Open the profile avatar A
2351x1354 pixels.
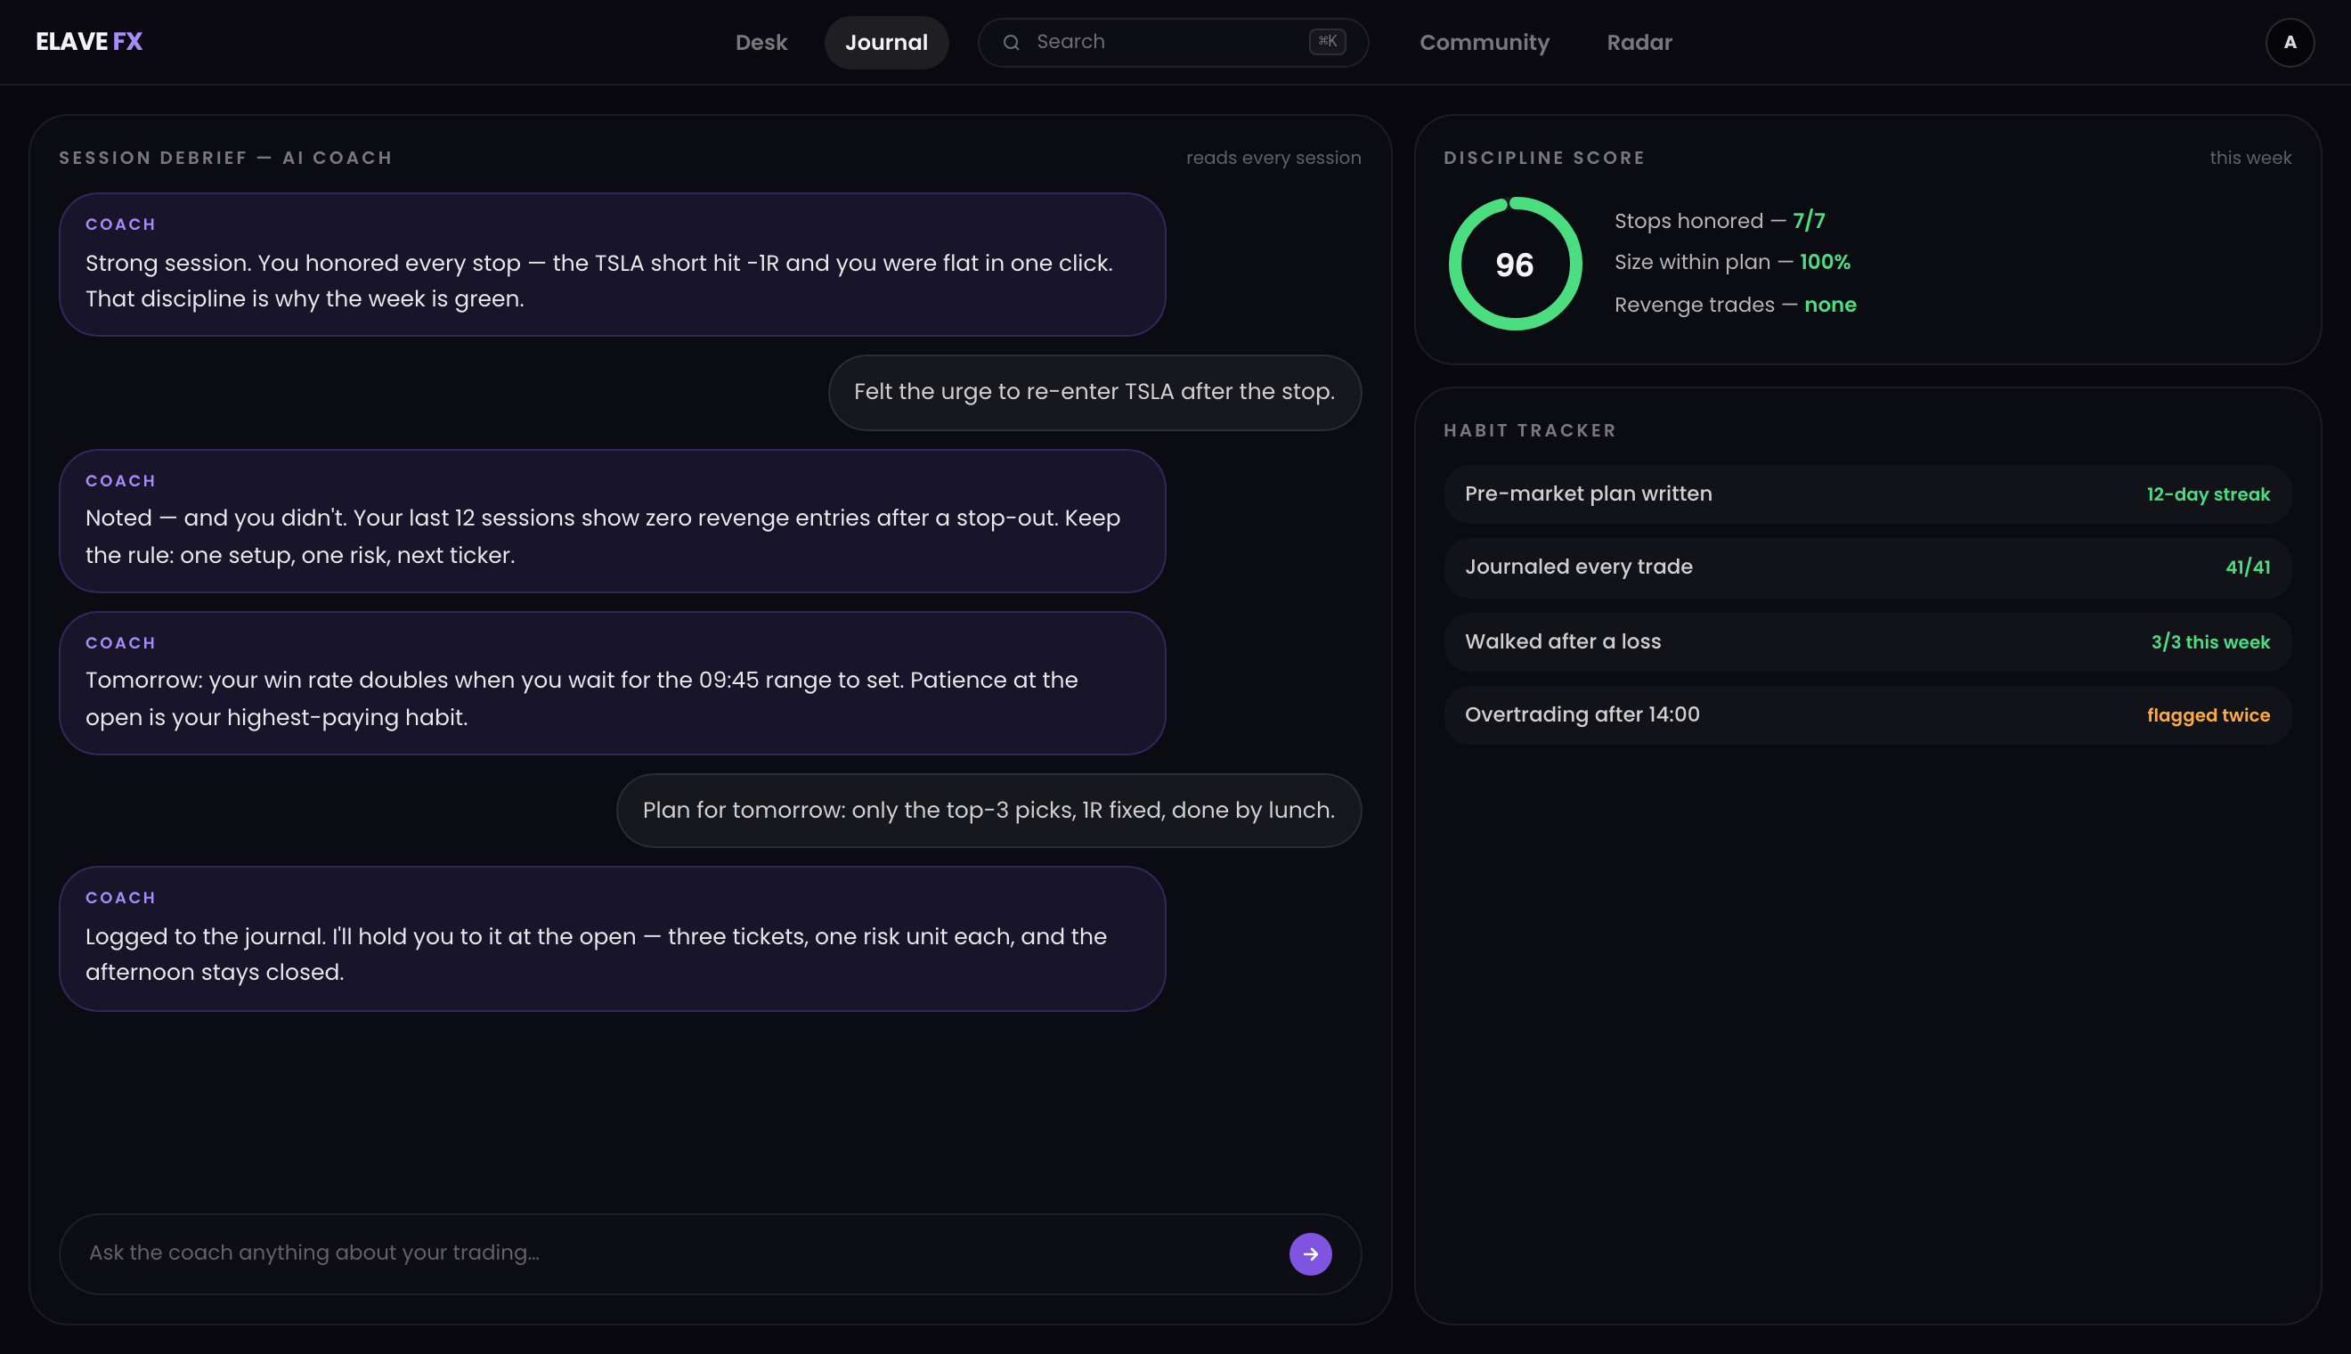tap(2290, 42)
